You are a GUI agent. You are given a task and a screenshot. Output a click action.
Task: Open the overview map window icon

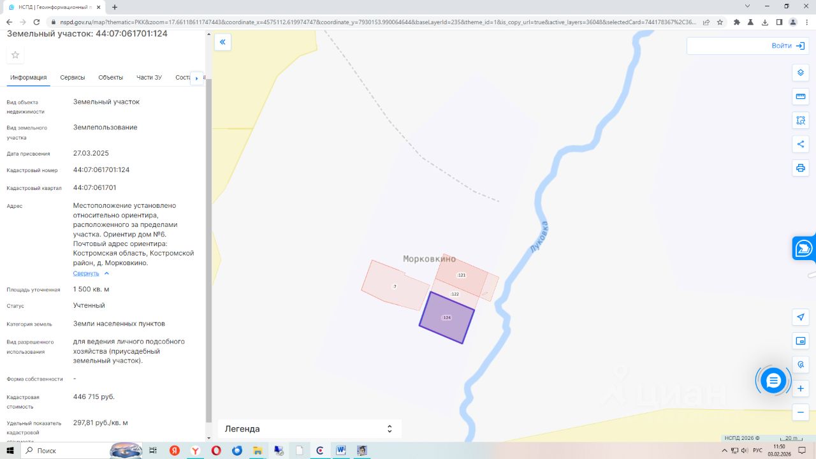pyautogui.click(x=801, y=341)
